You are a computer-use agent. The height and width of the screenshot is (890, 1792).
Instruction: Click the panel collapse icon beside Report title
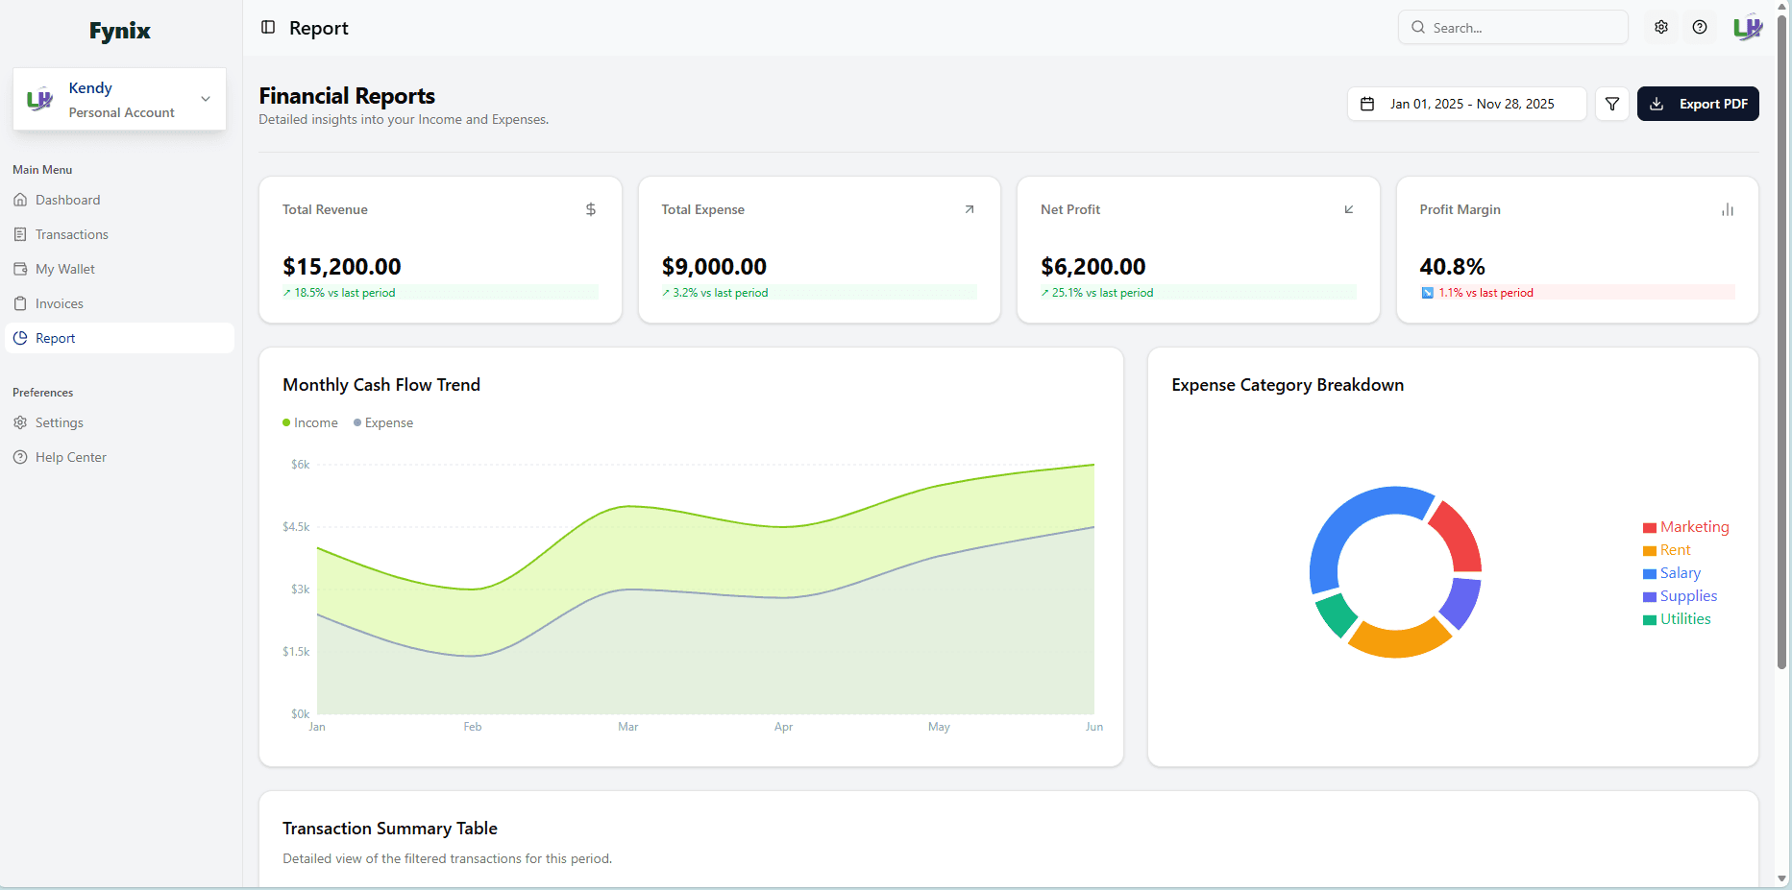point(267,28)
